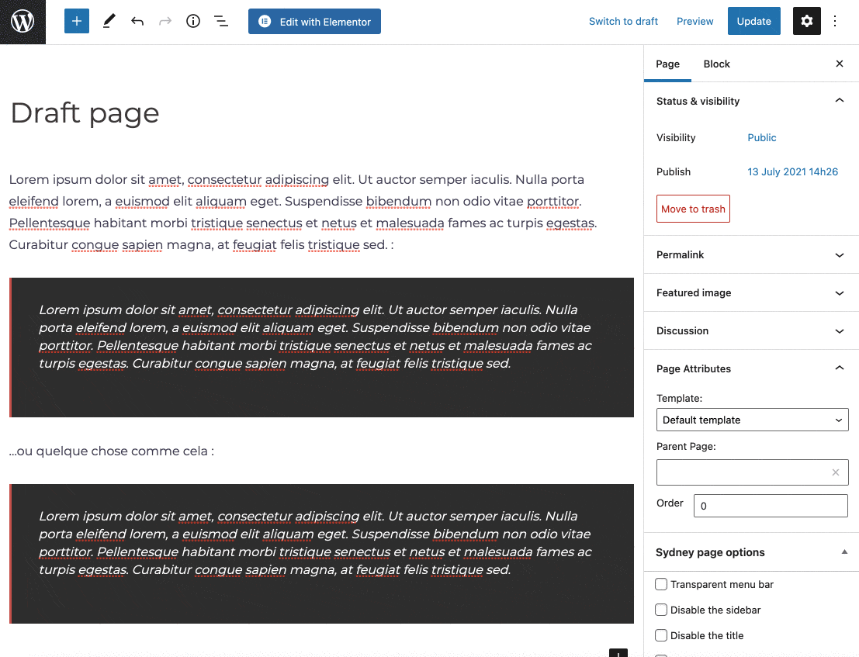859x657 pixels.
Task: Click the Redo arrow
Action: 165,21
